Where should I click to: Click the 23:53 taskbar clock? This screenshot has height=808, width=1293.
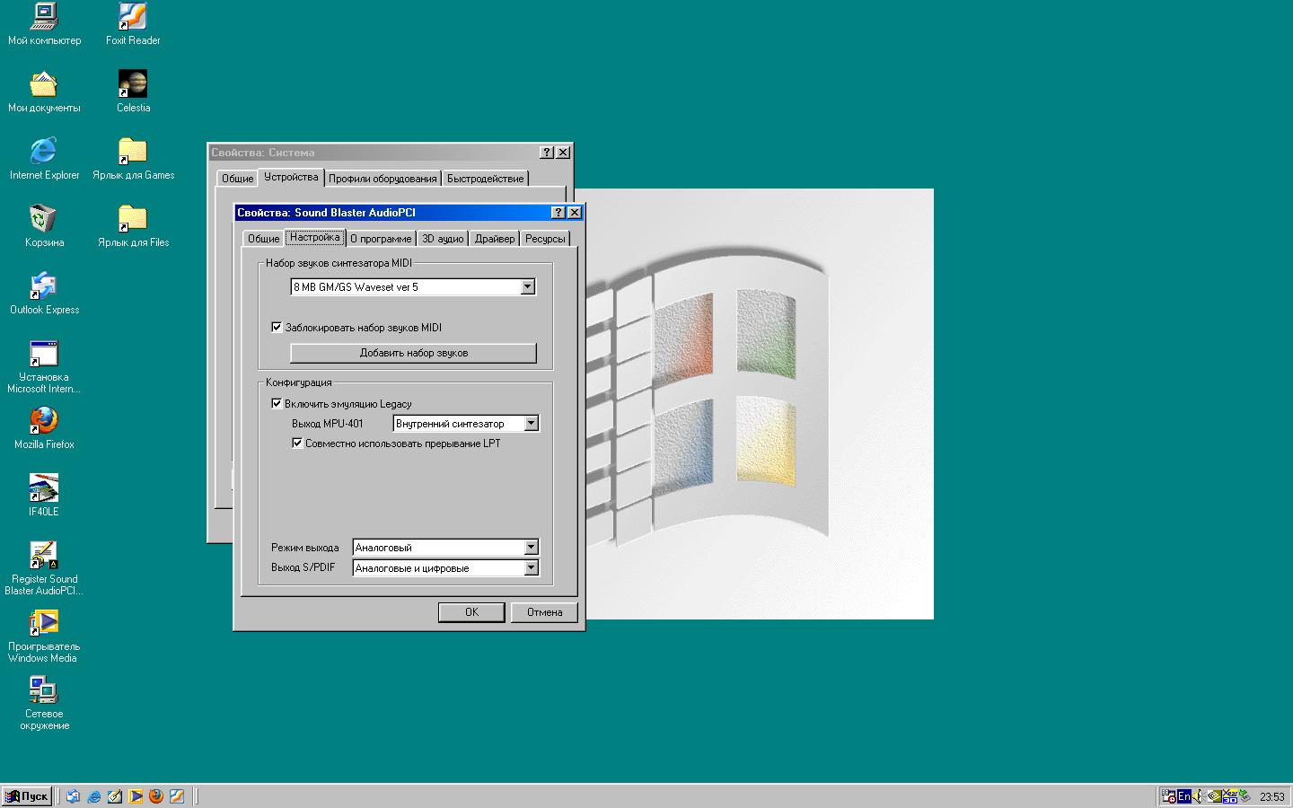(x=1272, y=796)
